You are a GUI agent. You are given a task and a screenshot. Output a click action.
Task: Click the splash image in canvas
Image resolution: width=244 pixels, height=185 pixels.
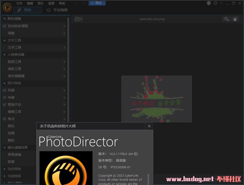[x=157, y=99]
